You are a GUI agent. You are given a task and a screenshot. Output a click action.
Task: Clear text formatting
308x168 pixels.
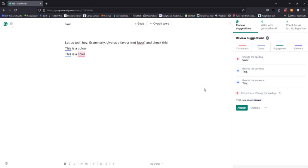pyautogui.click(x=113, y=164)
